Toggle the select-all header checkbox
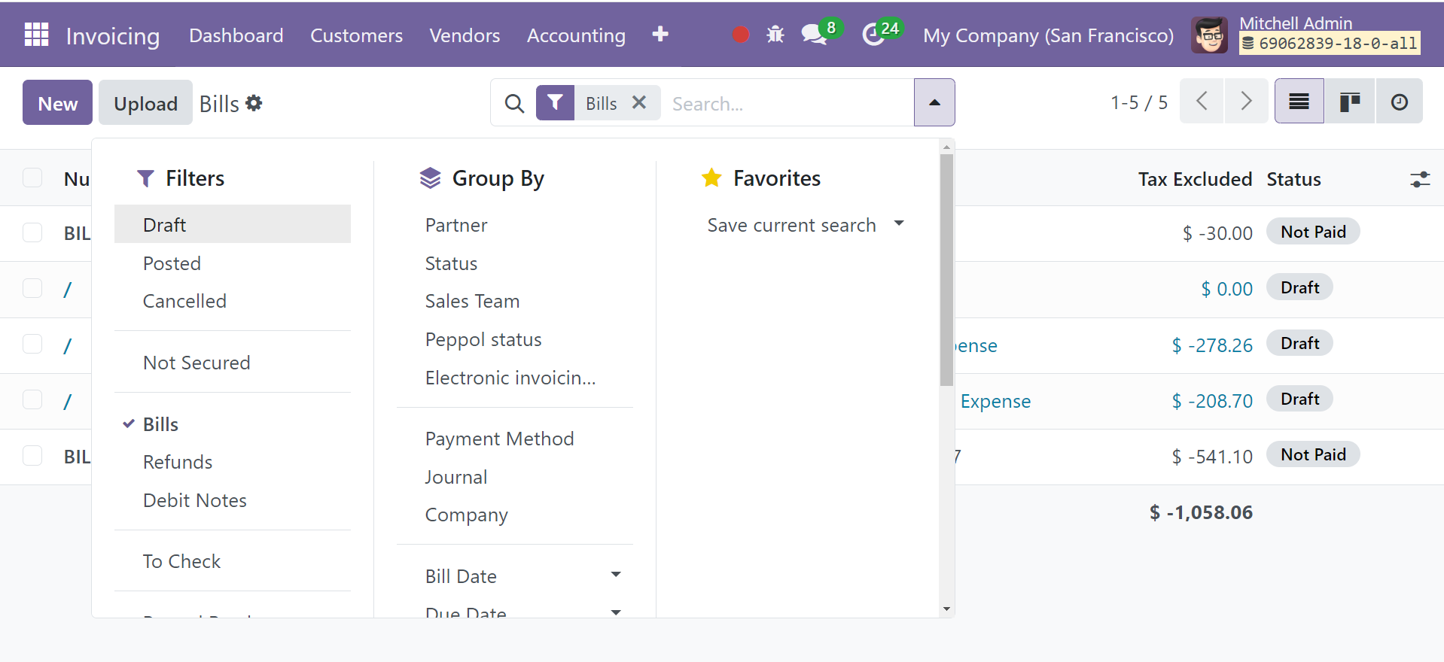This screenshot has width=1444, height=662. point(32,178)
